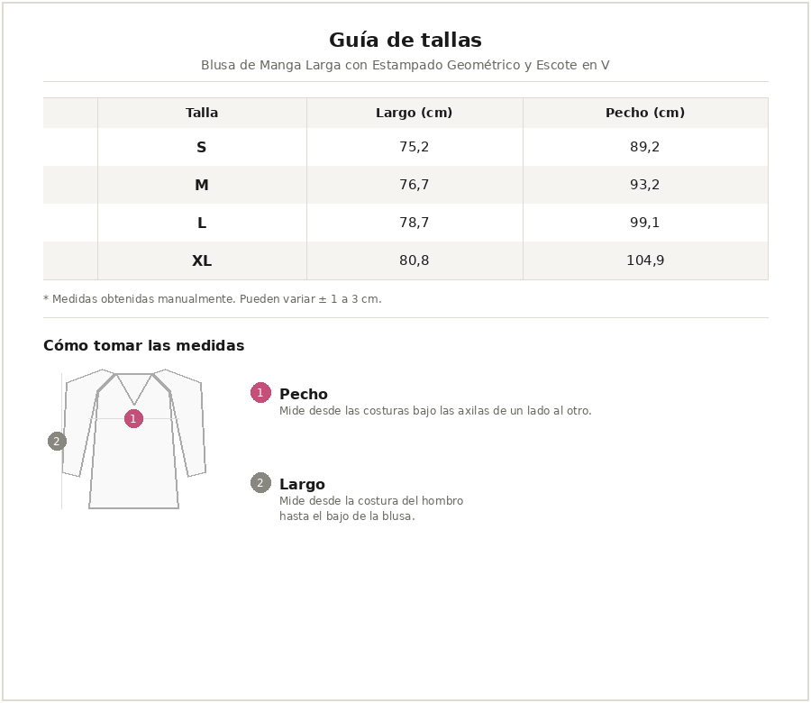Select the Largo (cm) column header

tap(414, 113)
